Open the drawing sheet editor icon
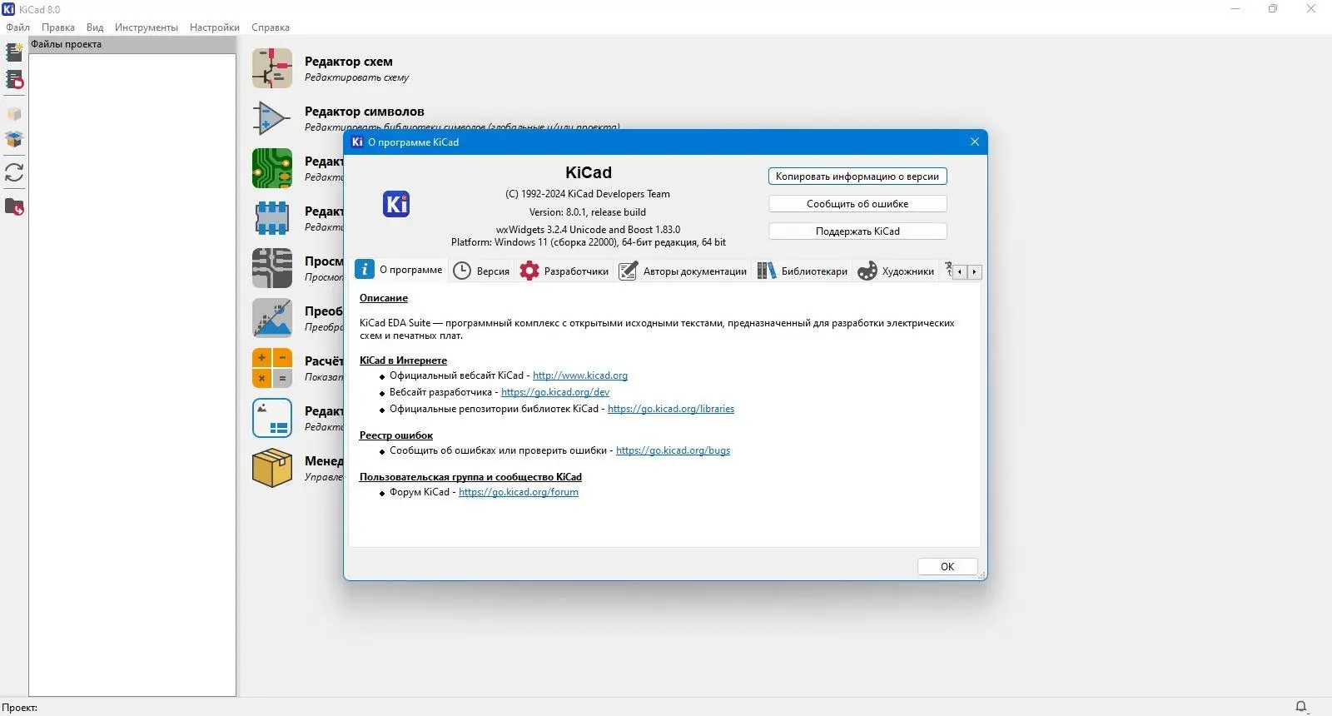The height and width of the screenshot is (716, 1332). [x=272, y=418]
